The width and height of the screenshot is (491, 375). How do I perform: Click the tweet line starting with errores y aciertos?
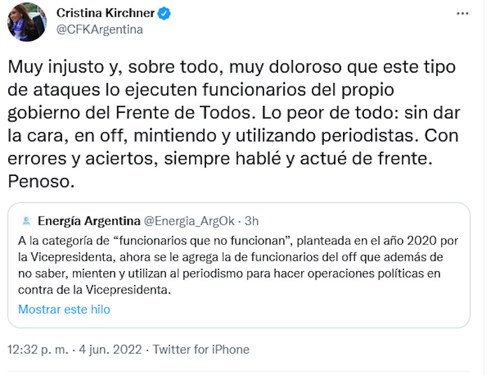point(220,160)
